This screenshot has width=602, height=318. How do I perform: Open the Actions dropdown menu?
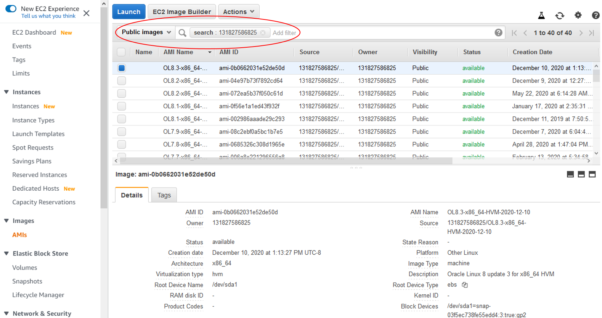239,12
